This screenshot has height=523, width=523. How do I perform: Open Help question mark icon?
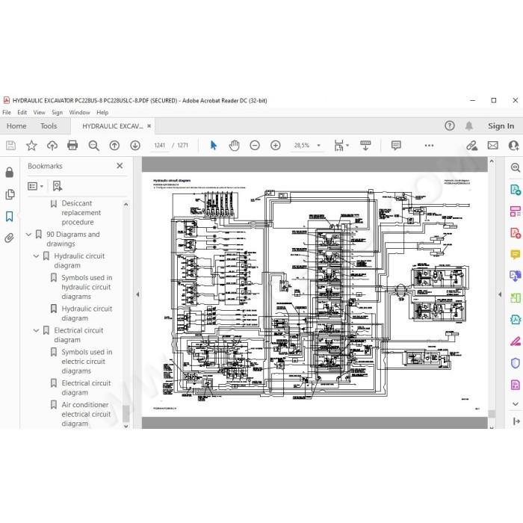[x=450, y=126]
